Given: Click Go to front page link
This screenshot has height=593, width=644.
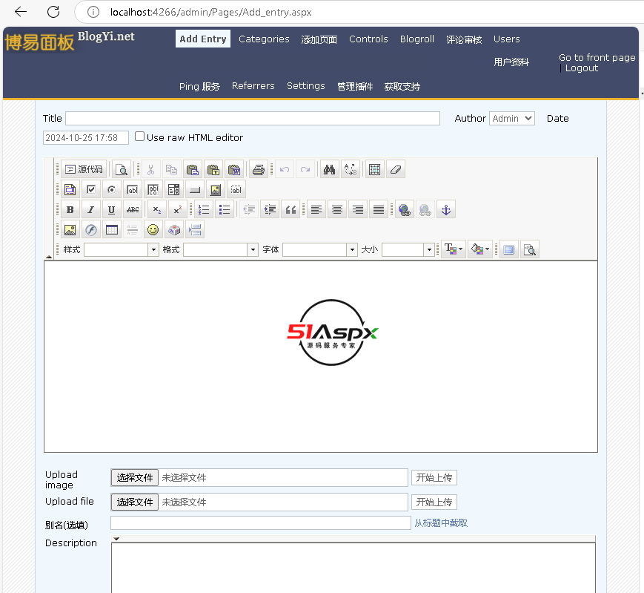Looking at the screenshot, I should [x=597, y=58].
